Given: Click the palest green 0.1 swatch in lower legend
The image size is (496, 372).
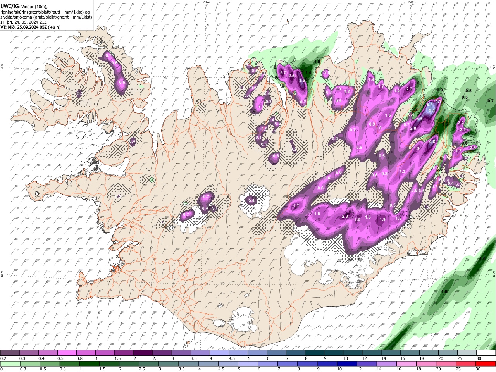Looking at the screenshot, I should pos(10,363).
